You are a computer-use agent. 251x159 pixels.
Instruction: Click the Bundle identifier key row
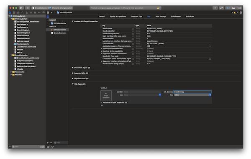click(x=156, y=31)
